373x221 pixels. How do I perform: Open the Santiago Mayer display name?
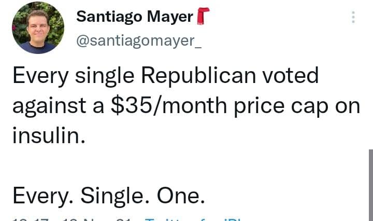tap(135, 17)
